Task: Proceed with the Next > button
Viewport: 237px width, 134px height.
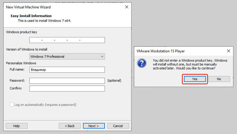Action: pos(94,126)
